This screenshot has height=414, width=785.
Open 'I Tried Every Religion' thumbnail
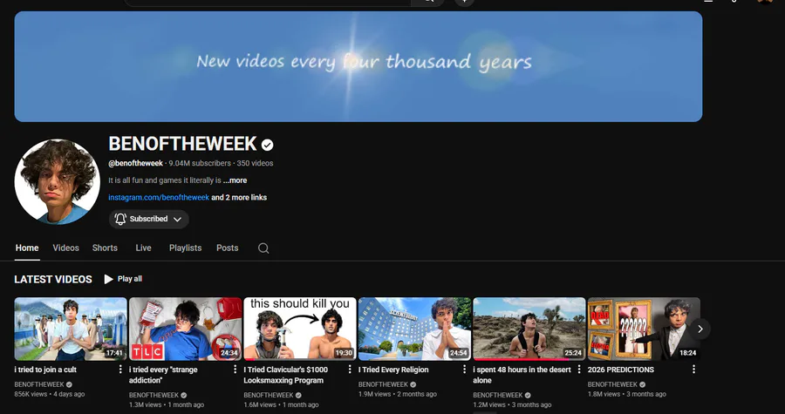(414, 329)
